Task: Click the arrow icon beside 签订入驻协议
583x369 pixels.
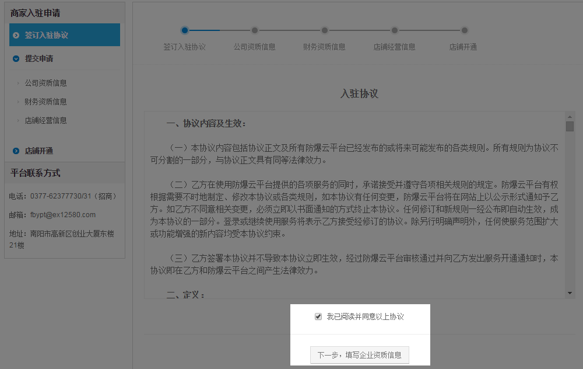Action: click(16, 35)
